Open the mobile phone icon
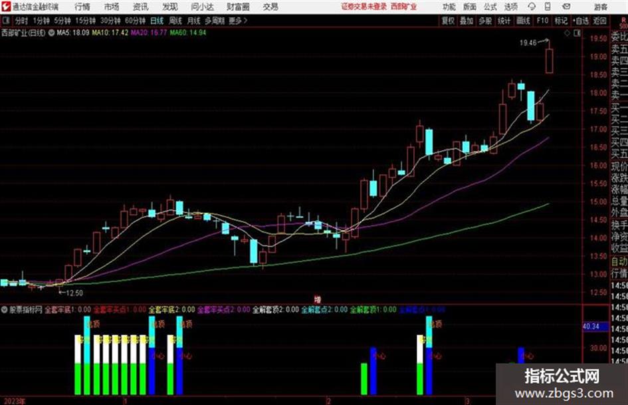This screenshot has width=628, height=405. pyautogui.click(x=548, y=7)
